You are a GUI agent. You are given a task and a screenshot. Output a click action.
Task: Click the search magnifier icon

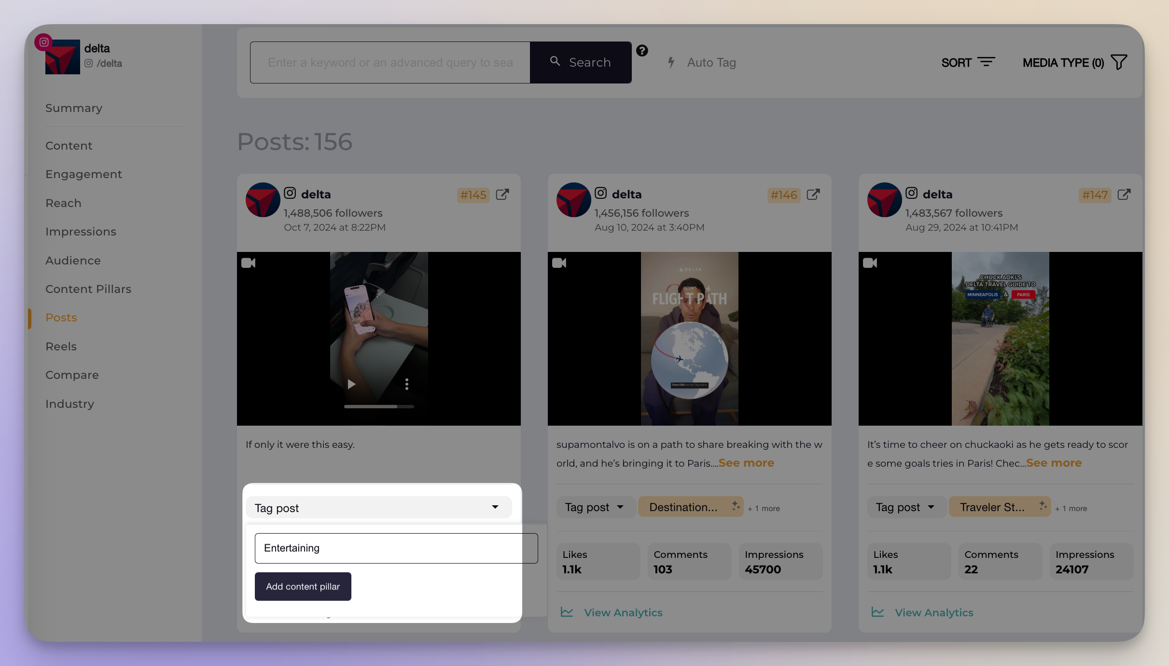[555, 61]
